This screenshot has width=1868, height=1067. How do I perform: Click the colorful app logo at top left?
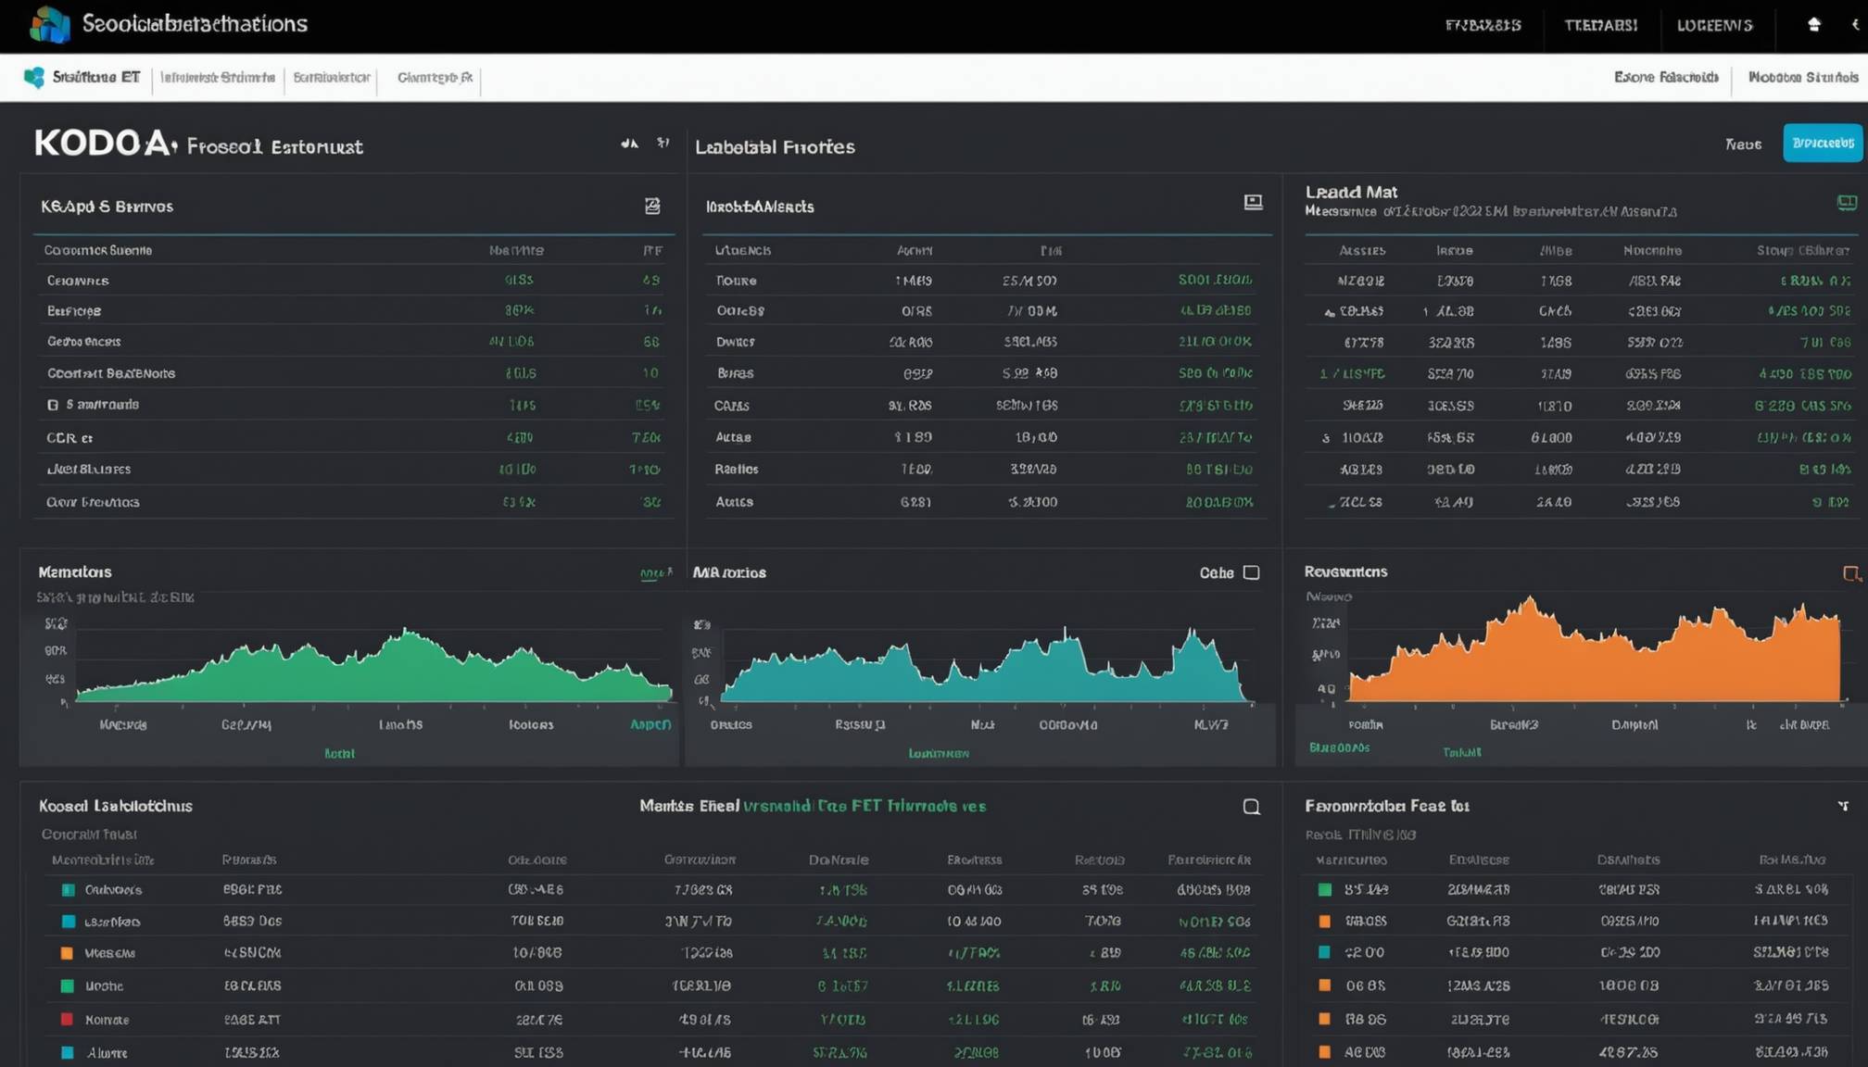49,24
